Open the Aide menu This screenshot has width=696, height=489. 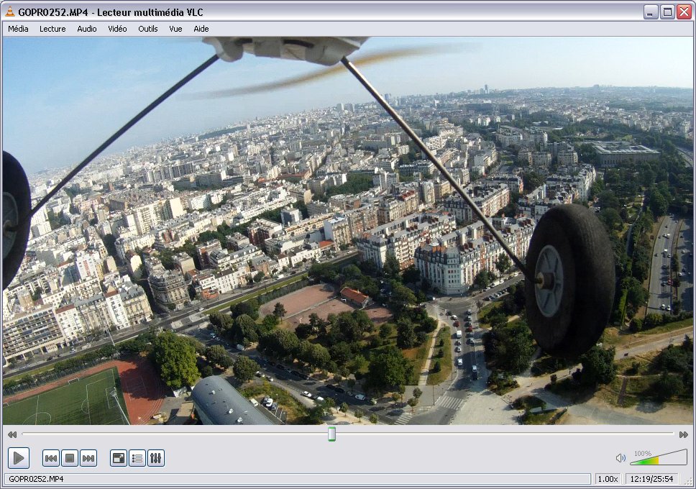click(201, 29)
